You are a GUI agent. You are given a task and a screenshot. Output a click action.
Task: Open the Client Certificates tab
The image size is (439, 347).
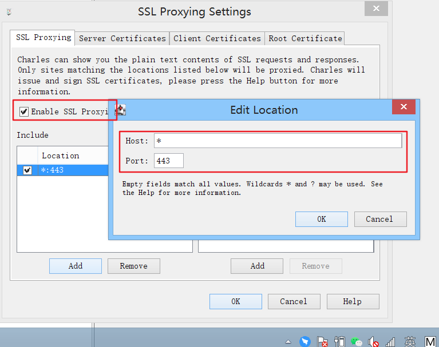click(217, 38)
